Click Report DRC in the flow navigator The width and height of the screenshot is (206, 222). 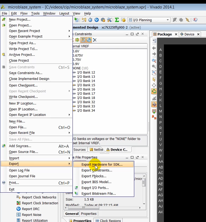[x=31, y=209]
